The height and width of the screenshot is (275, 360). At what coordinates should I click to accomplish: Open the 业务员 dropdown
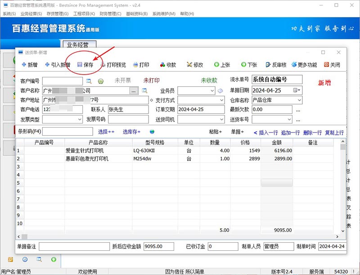[212, 91]
